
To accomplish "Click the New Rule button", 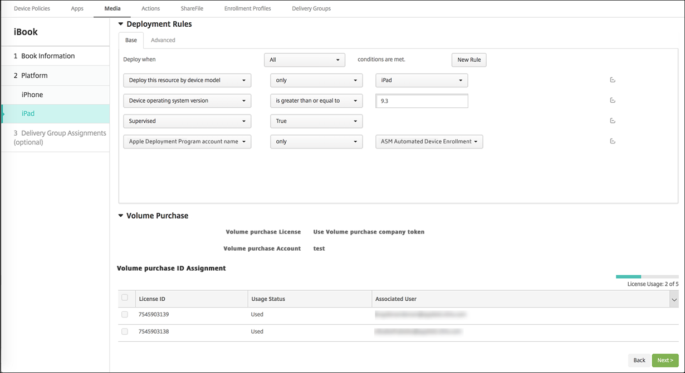I will tap(468, 60).
